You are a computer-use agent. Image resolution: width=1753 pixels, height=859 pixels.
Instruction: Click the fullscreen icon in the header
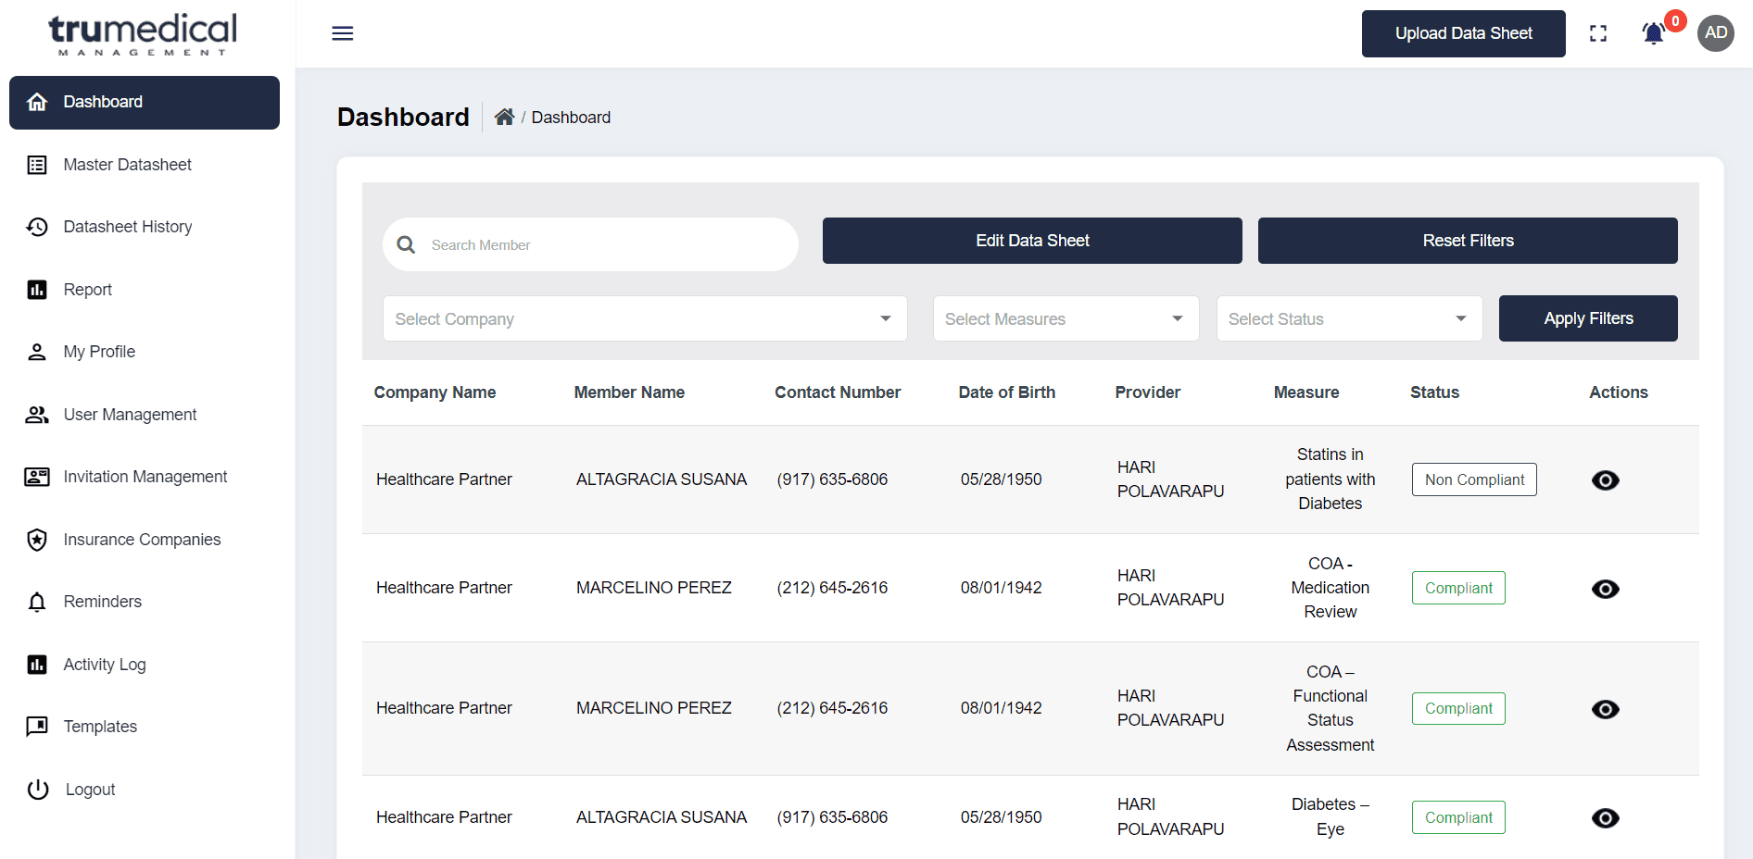click(1598, 33)
